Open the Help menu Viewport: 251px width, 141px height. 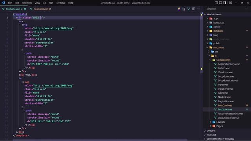71,3
